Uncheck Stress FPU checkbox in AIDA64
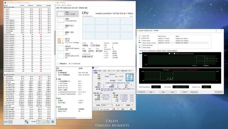 point(142,38)
